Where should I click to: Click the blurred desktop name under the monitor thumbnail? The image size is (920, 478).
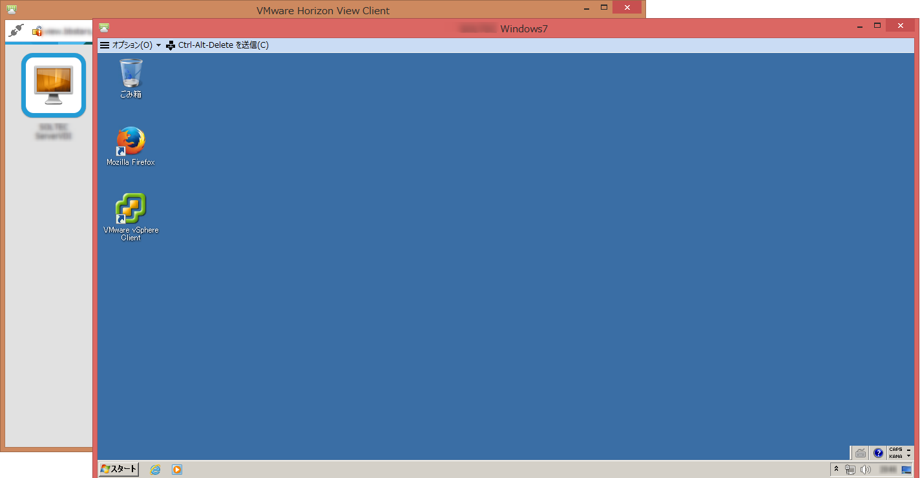(x=54, y=132)
